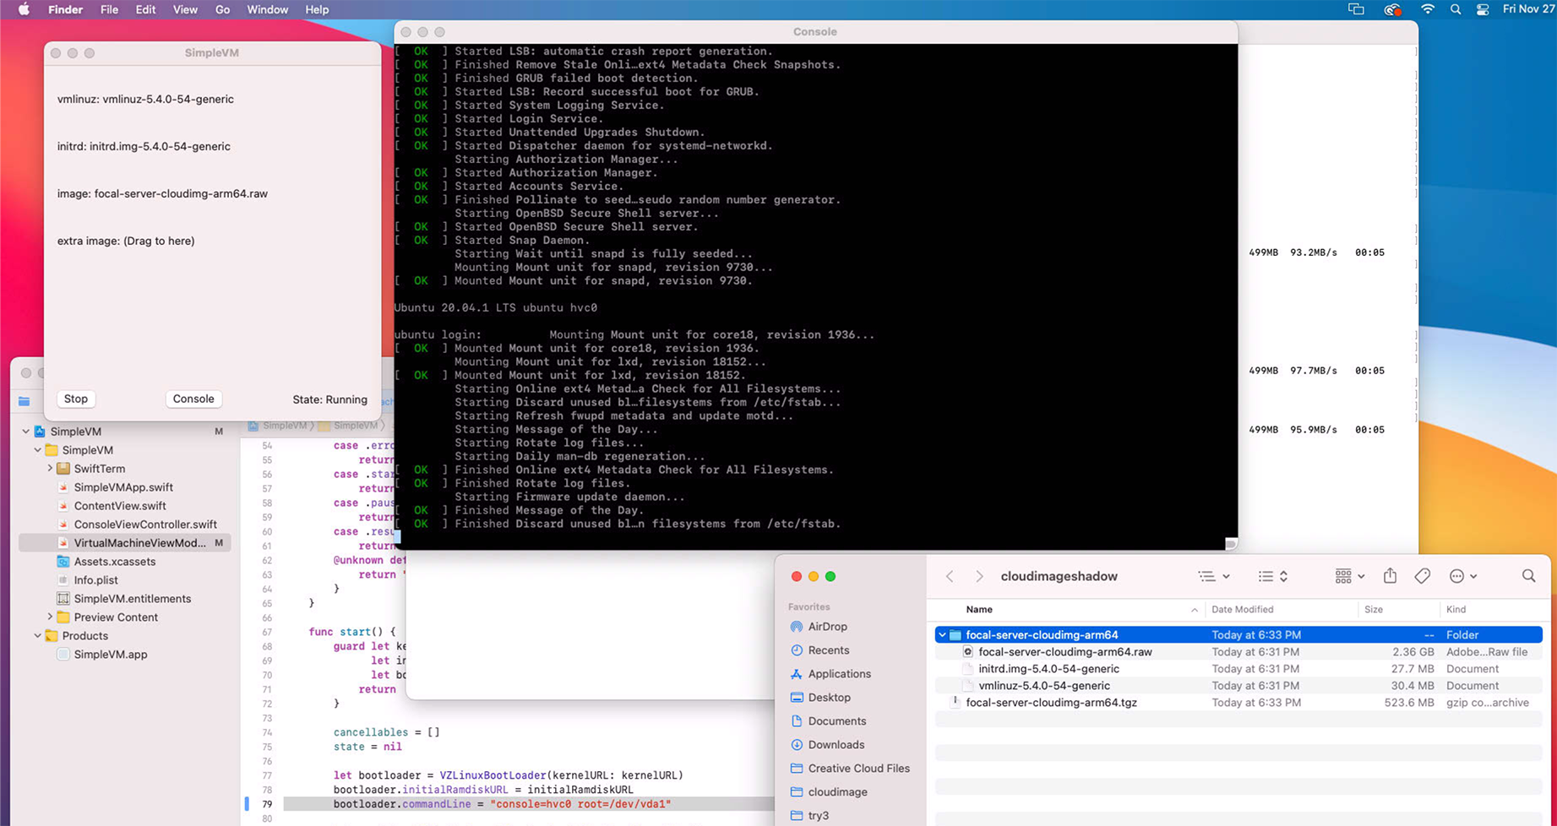Expand the Preview Content folder
Image resolution: width=1557 pixels, height=826 pixels.
coord(50,617)
